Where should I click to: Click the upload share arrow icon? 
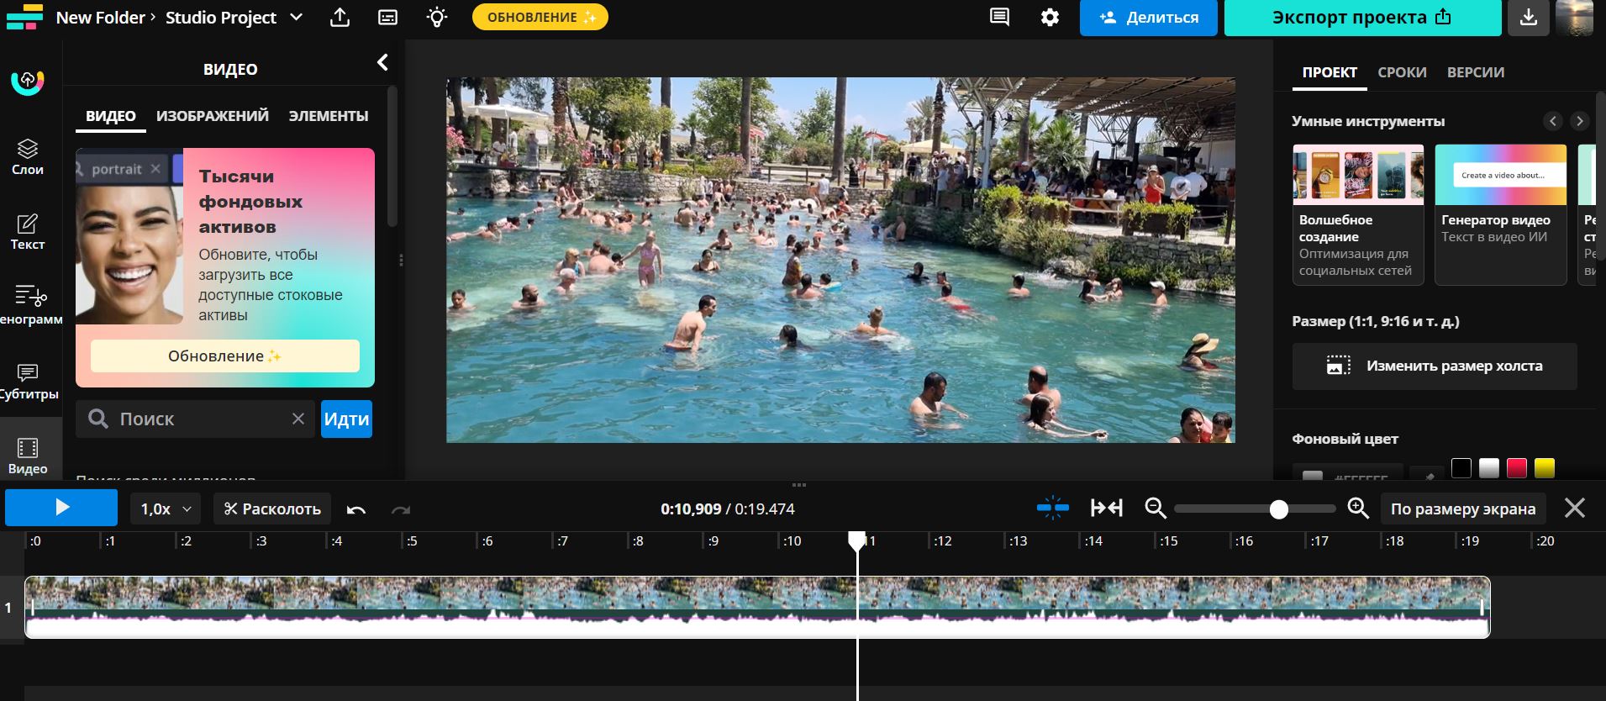pos(340,17)
